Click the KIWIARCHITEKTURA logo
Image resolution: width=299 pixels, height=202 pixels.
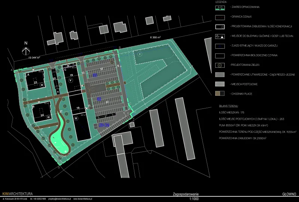click(x=17, y=194)
